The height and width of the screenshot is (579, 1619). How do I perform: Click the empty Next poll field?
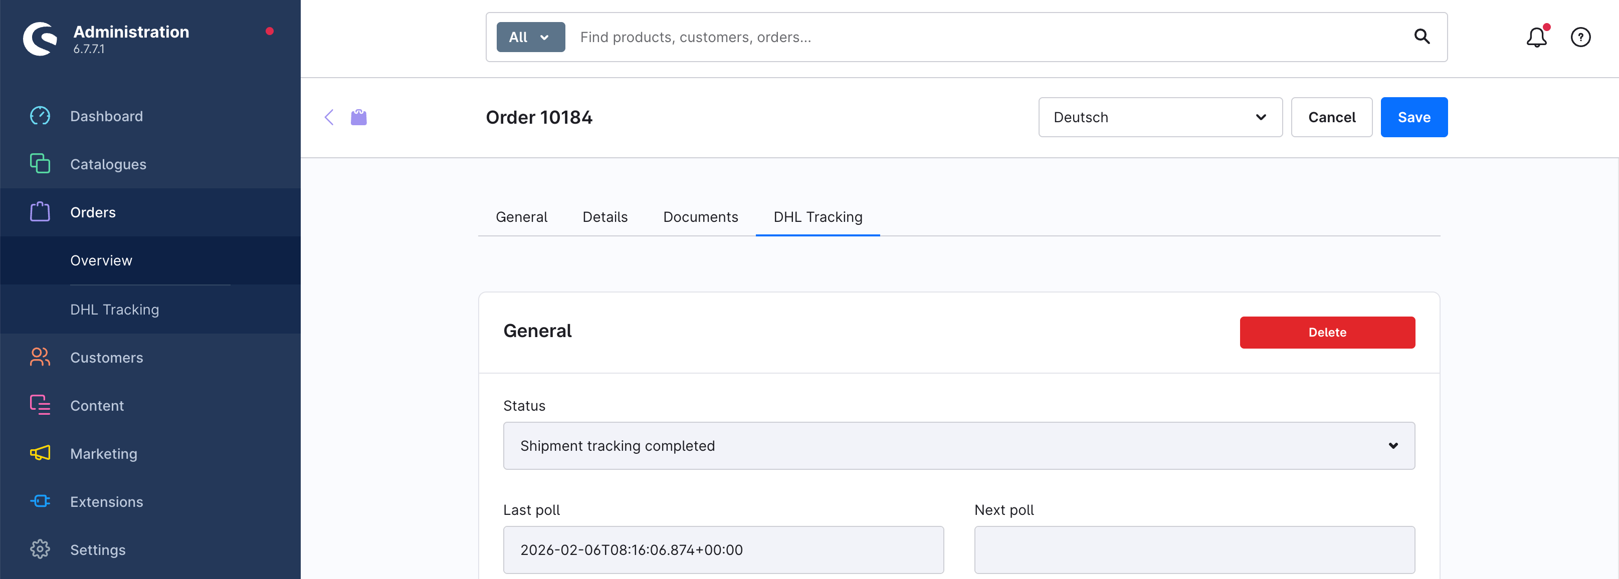1195,549
